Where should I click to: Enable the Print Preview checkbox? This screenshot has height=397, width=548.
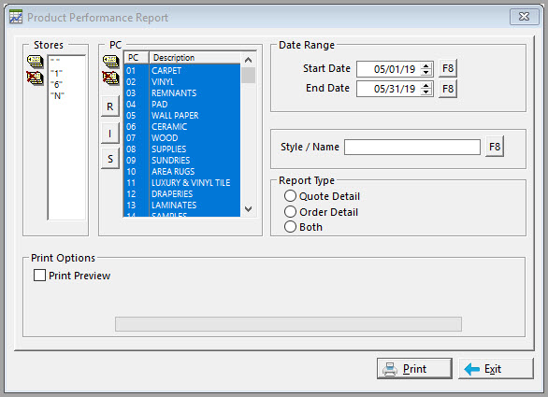click(39, 276)
